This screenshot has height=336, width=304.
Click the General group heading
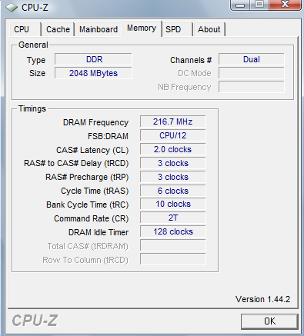pyautogui.click(x=33, y=45)
